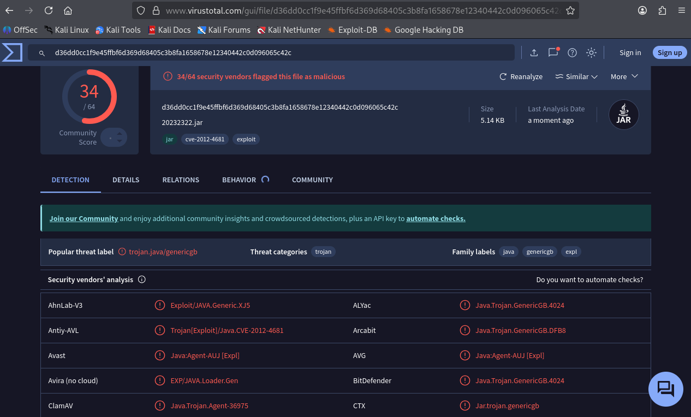The width and height of the screenshot is (691, 417).
Task: Switch to the DETECTION tab
Action: [x=70, y=180]
